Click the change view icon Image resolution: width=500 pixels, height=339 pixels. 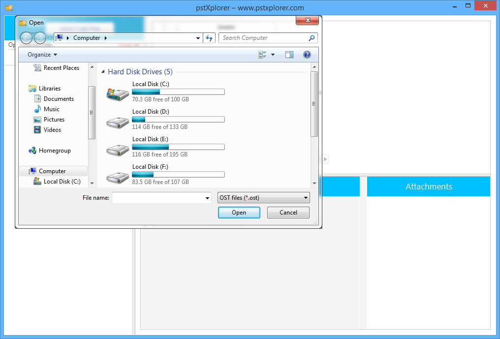tap(262, 55)
